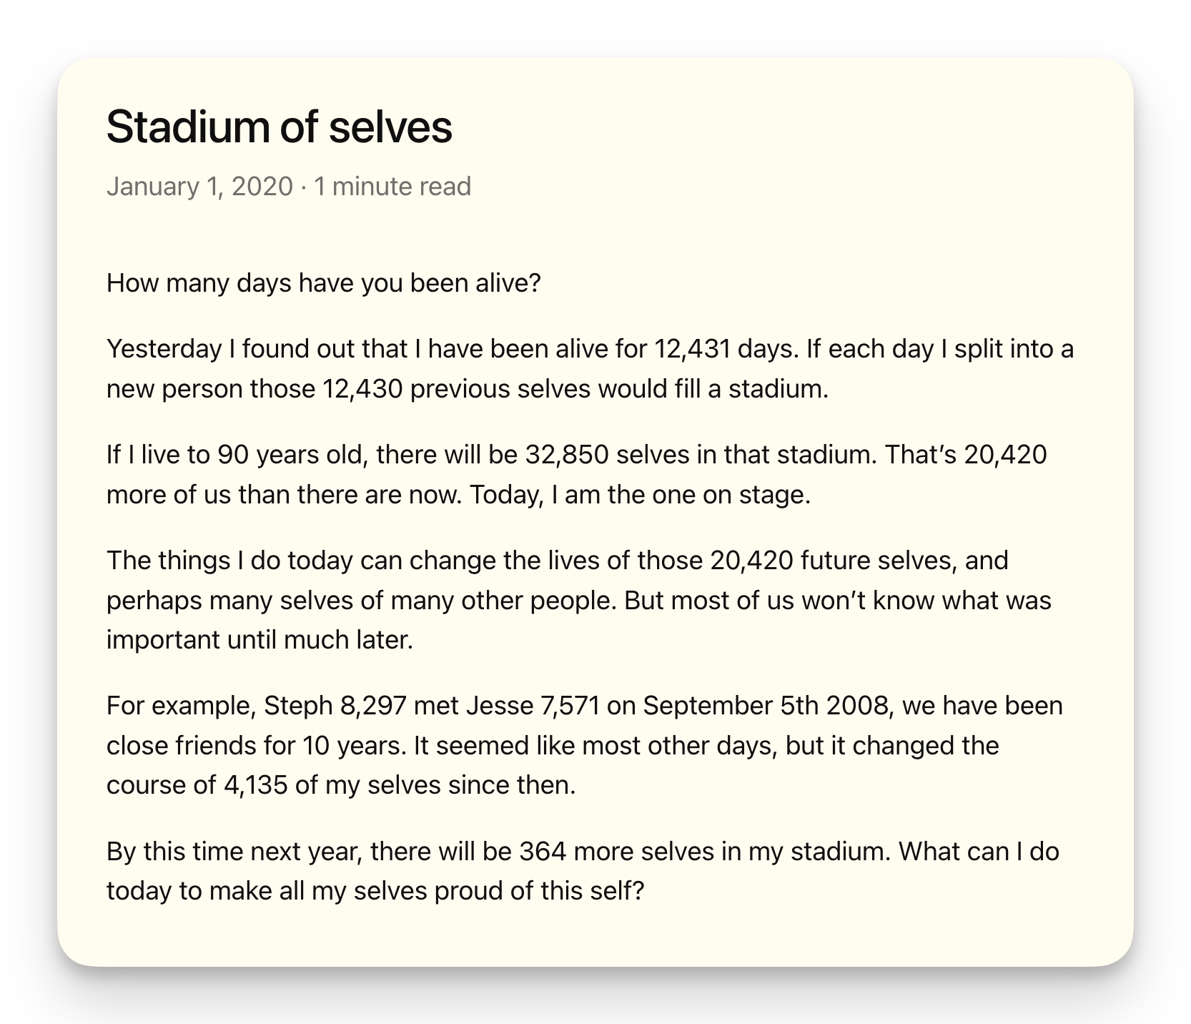Click the "How many days have you been alive?" line
This screenshot has height=1024, width=1191.
point(324,283)
